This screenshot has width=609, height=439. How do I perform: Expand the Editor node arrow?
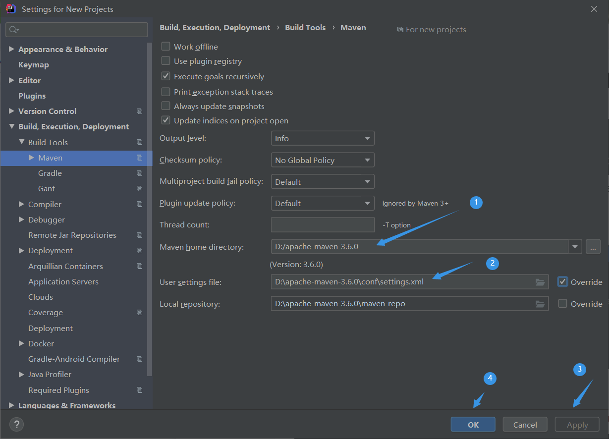(11, 80)
